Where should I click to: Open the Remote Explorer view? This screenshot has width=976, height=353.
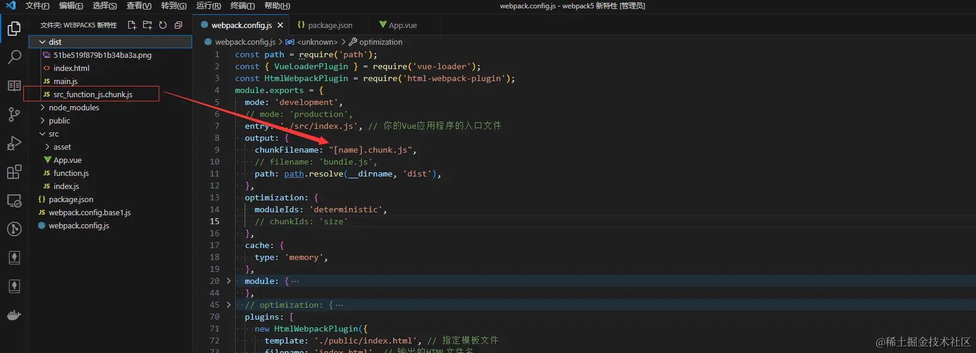(14, 200)
